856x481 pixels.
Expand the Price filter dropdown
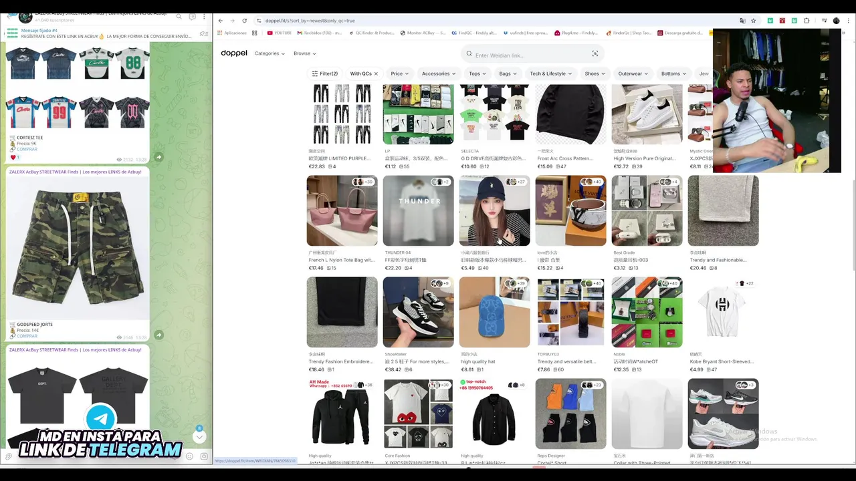[400, 73]
